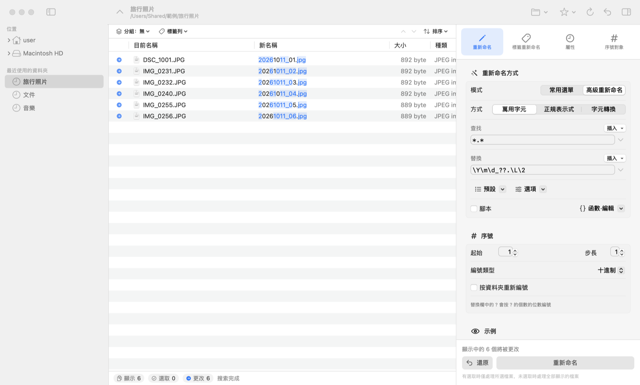Image resolution: width=640 pixels, height=385 pixels.
Task: Adjust the 起始 number stepper
Action: 515,252
